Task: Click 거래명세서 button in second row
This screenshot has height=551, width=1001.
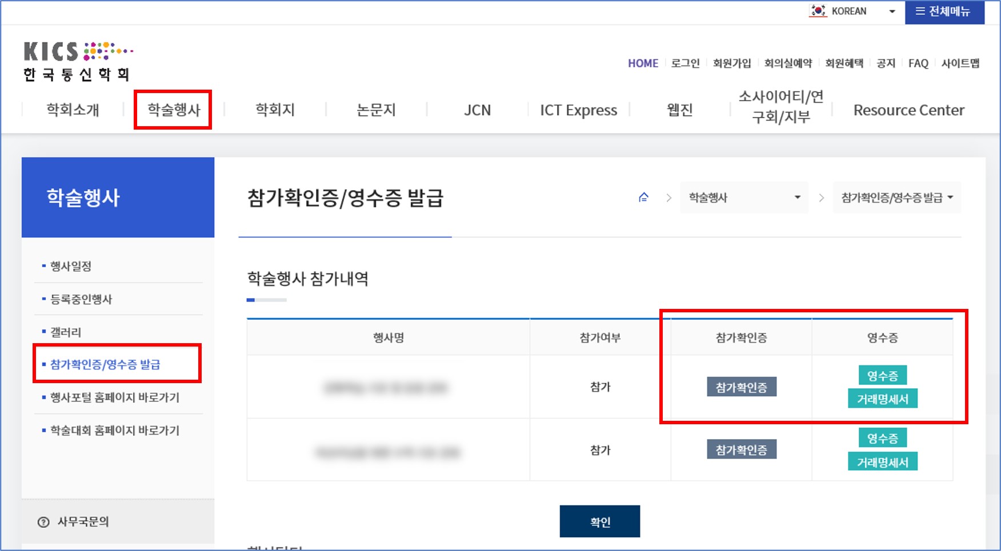Action: (882, 462)
